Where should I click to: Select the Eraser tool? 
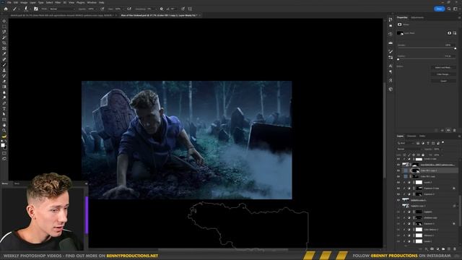(x=4, y=82)
